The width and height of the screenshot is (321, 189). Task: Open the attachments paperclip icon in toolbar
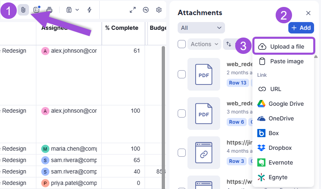(23, 10)
